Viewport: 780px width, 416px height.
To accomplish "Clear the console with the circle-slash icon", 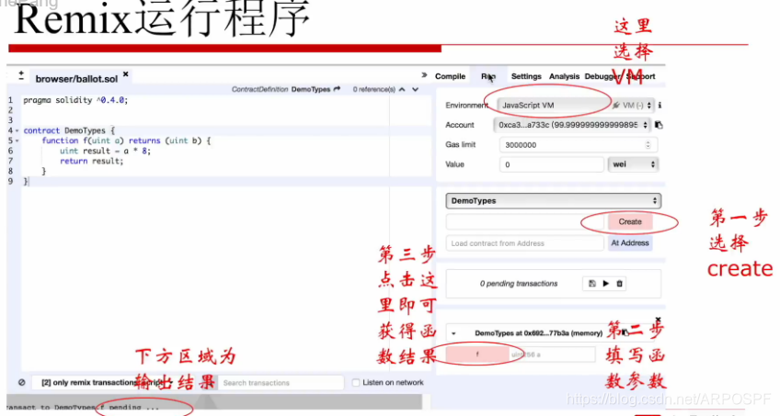I will 22,382.
